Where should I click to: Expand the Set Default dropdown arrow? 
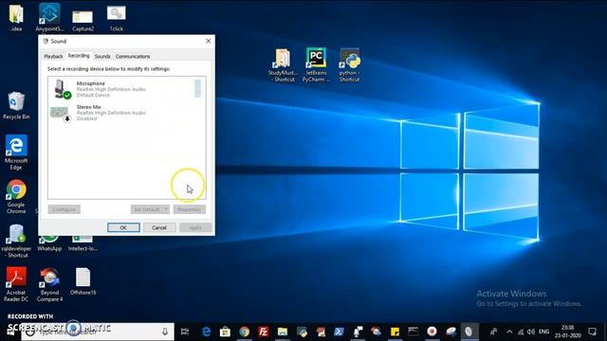point(166,209)
